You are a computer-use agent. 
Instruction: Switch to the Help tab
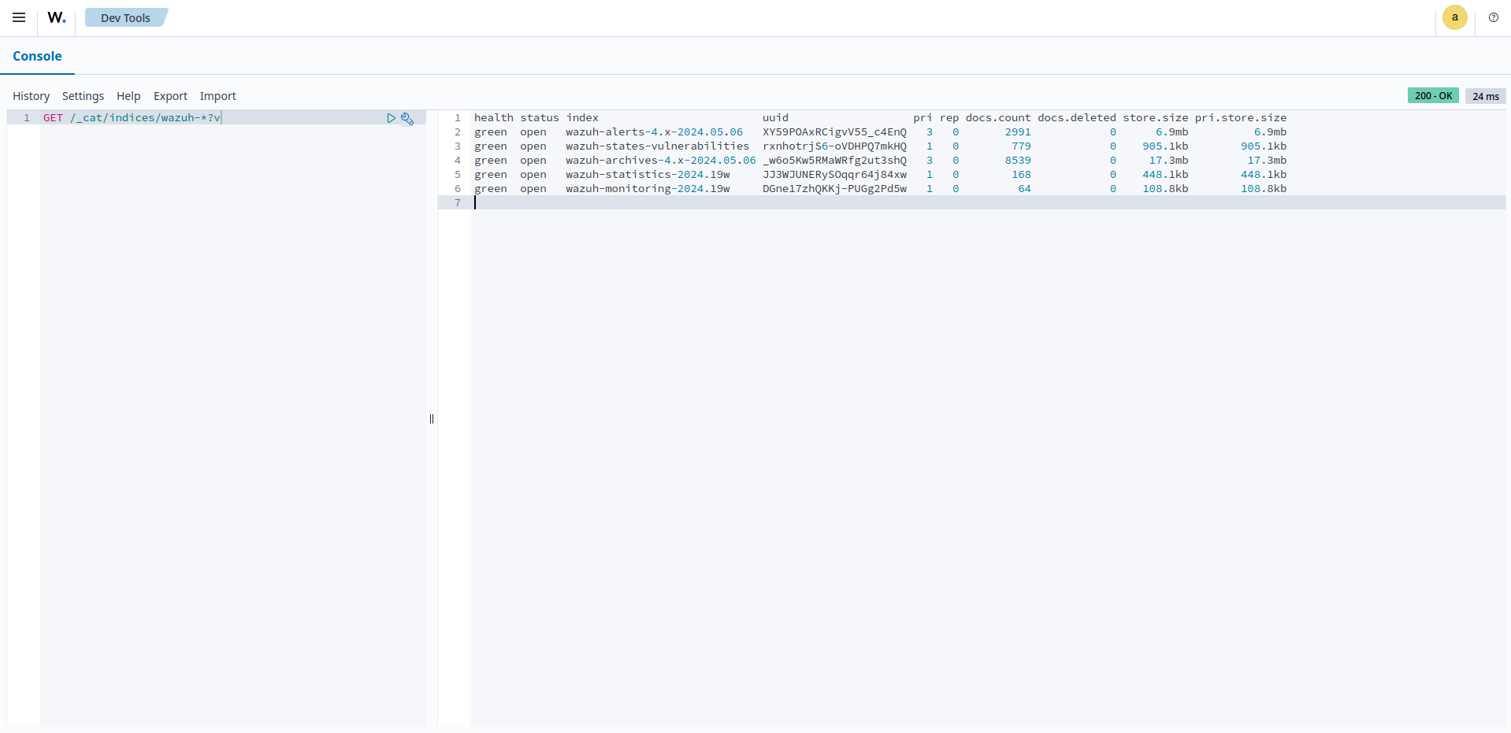128,96
